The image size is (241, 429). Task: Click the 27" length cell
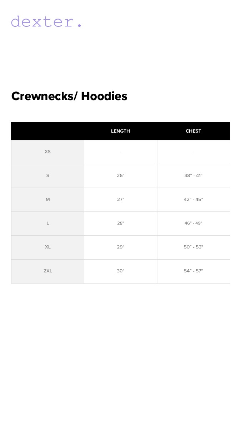[x=121, y=199]
